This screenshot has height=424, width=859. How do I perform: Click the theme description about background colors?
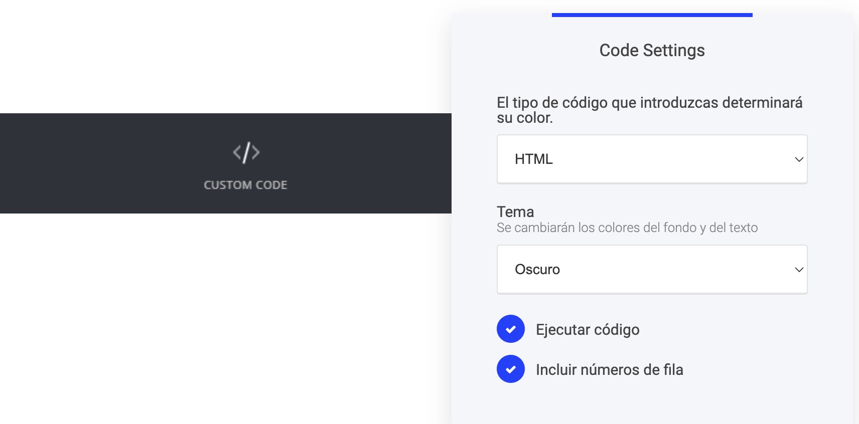[x=627, y=228]
